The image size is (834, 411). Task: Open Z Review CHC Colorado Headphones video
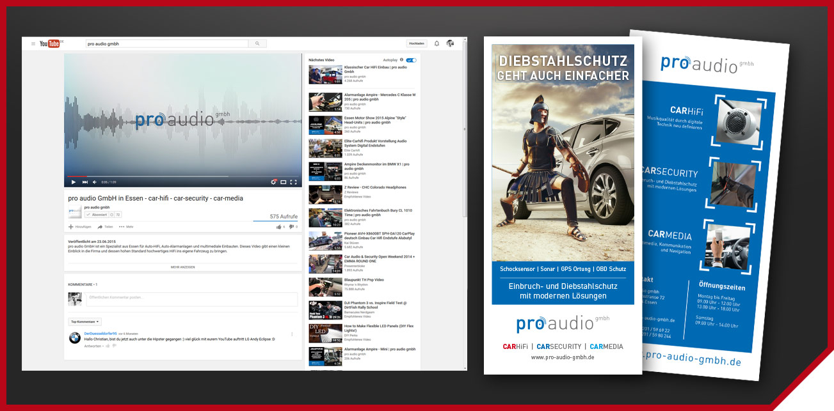(362, 194)
